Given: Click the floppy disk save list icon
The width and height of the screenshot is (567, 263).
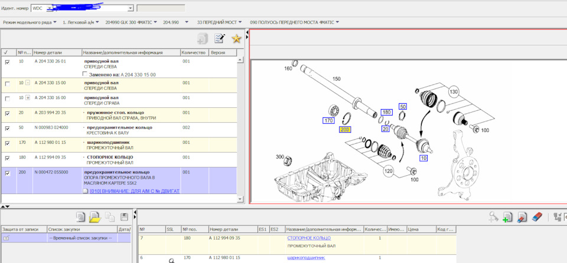Looking at the screenshot, I should [124, 217].
